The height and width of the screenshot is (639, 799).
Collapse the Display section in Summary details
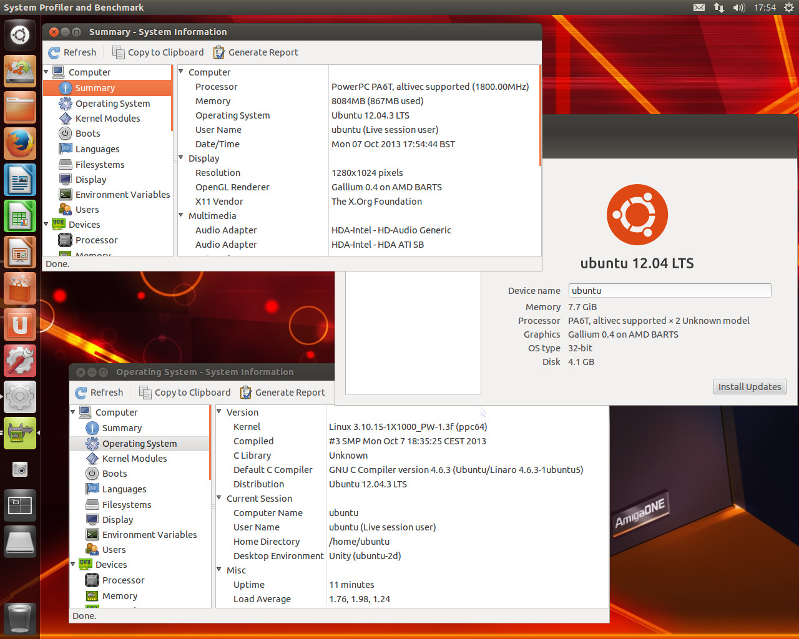point(181,159)
